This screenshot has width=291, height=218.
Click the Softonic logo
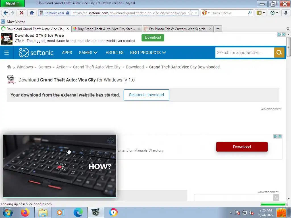click(36, 53)
